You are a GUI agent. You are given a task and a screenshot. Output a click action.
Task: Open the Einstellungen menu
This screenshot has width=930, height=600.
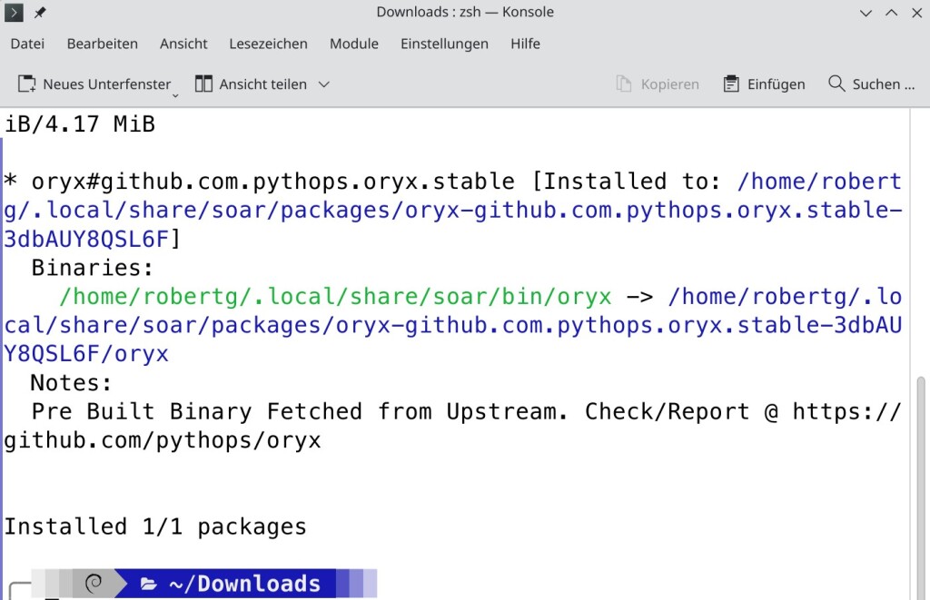444,44
